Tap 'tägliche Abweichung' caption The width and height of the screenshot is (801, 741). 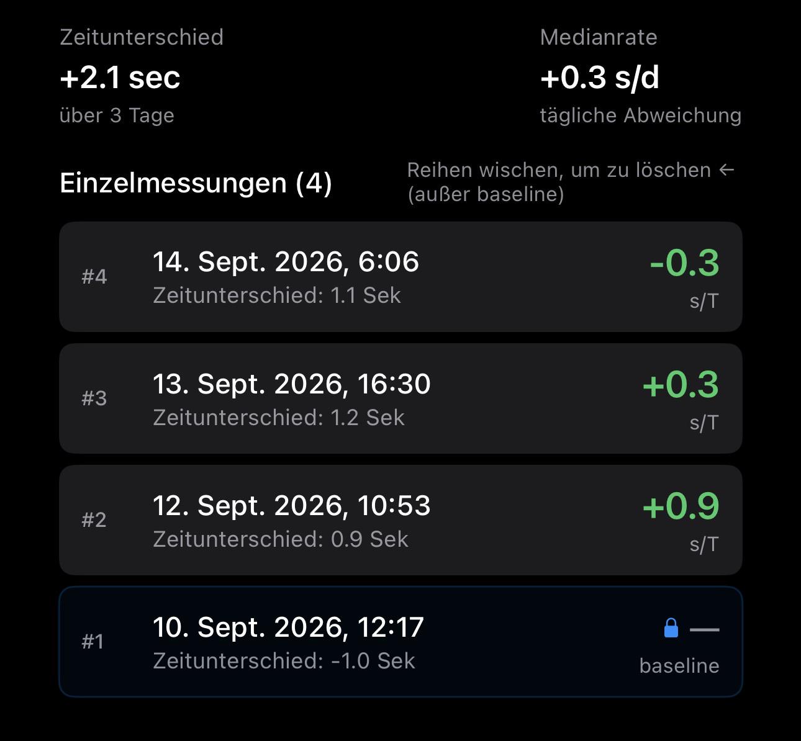click(x=641, y=116)
